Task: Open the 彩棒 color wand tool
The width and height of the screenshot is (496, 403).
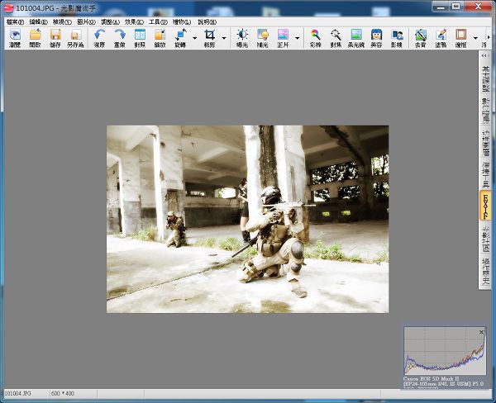Action: (316, 38)
